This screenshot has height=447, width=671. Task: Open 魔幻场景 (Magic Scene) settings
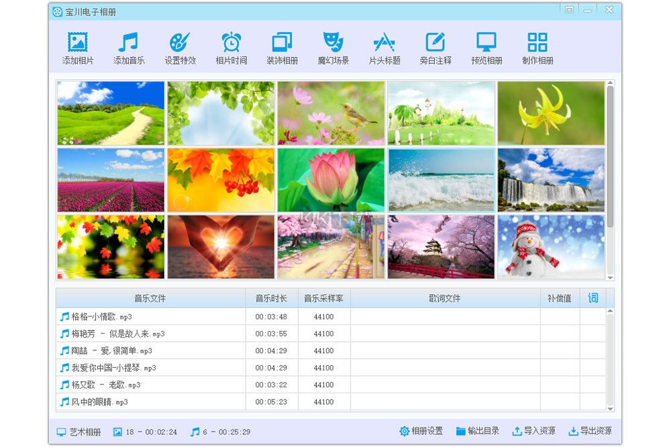(x=333, y=47)
